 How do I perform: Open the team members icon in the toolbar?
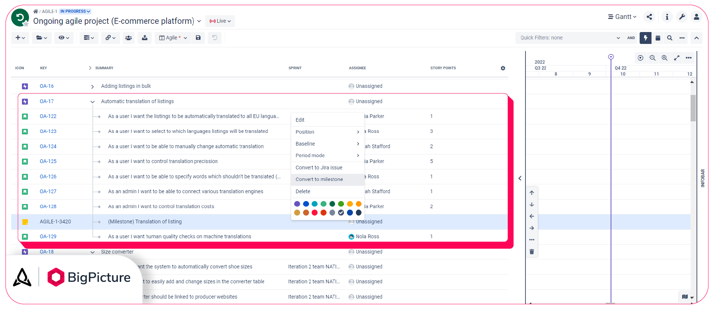pos(129,38)
